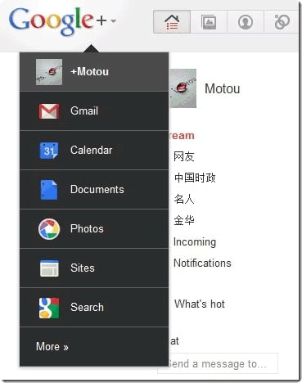Open the Profile toolbar icon
302x383 pixels.
(246, 22)
